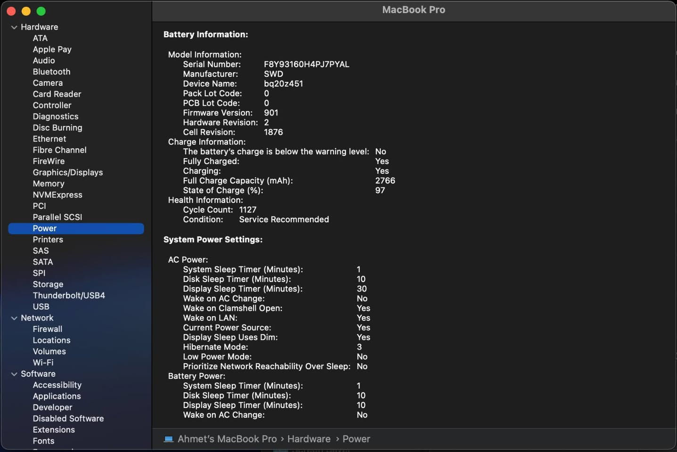
Task: Select Bluetooth in the sidebar
Action: pyautogui.click(x=51, y=72)
